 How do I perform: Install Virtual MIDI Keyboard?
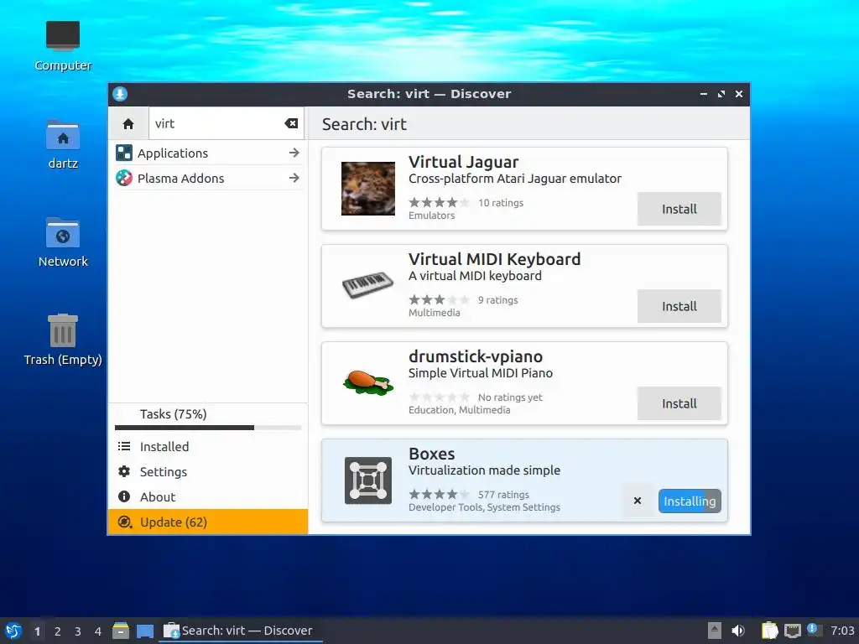click(x=679, y=306)
